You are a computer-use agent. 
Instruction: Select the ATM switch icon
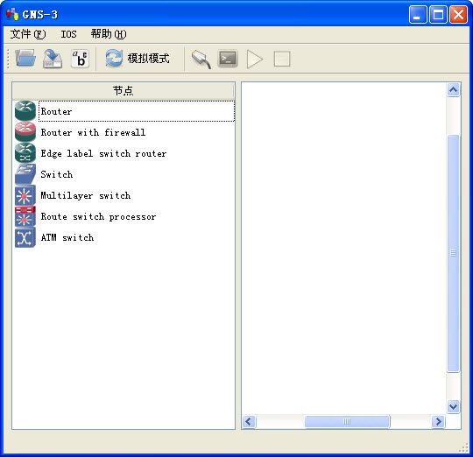tap(25, 237)
